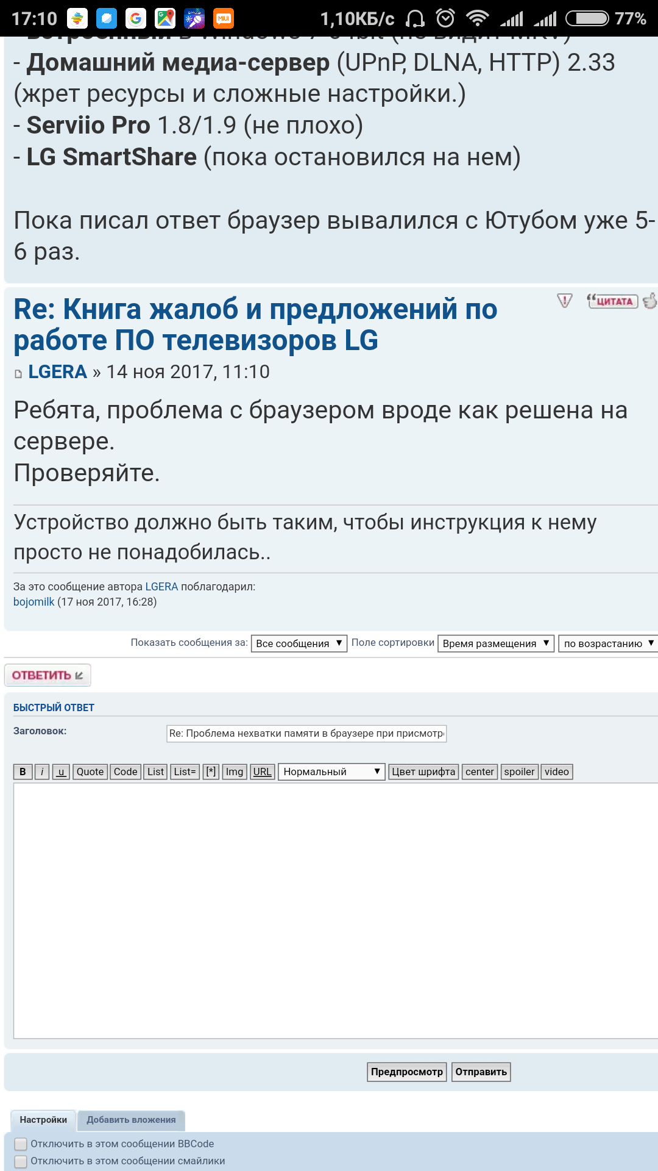Apply italic formatting with i button
The height and width of the screenshot is (1171, 658).
click(42, 772)
